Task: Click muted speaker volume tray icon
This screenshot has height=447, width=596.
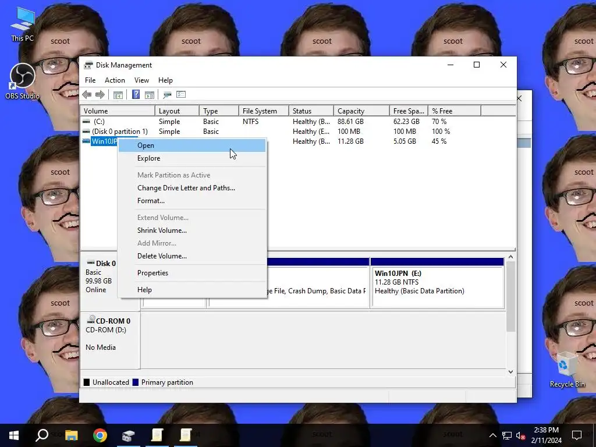Action: click(x=520, y=435)
